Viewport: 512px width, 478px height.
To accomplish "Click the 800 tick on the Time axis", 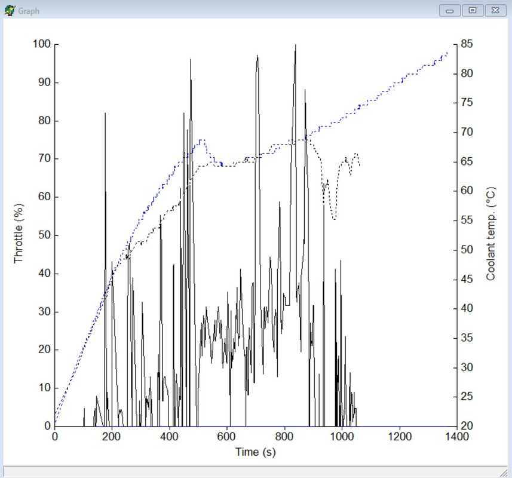I will pos(284,437).
